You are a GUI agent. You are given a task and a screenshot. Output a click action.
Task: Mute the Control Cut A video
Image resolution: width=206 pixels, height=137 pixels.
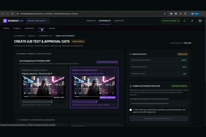pyautogui.click(x=50, y=93)
